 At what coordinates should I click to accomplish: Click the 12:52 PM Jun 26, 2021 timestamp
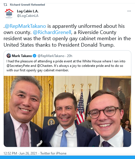20,153
